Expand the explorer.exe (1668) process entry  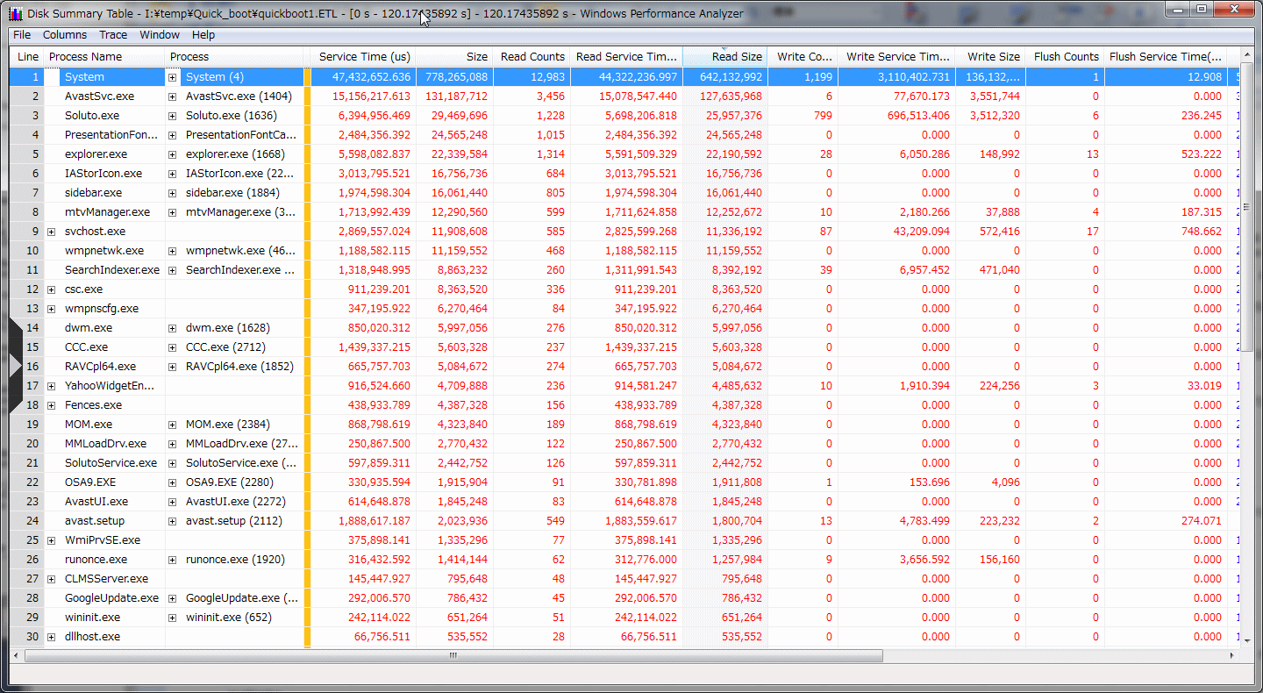coord(173,154)
